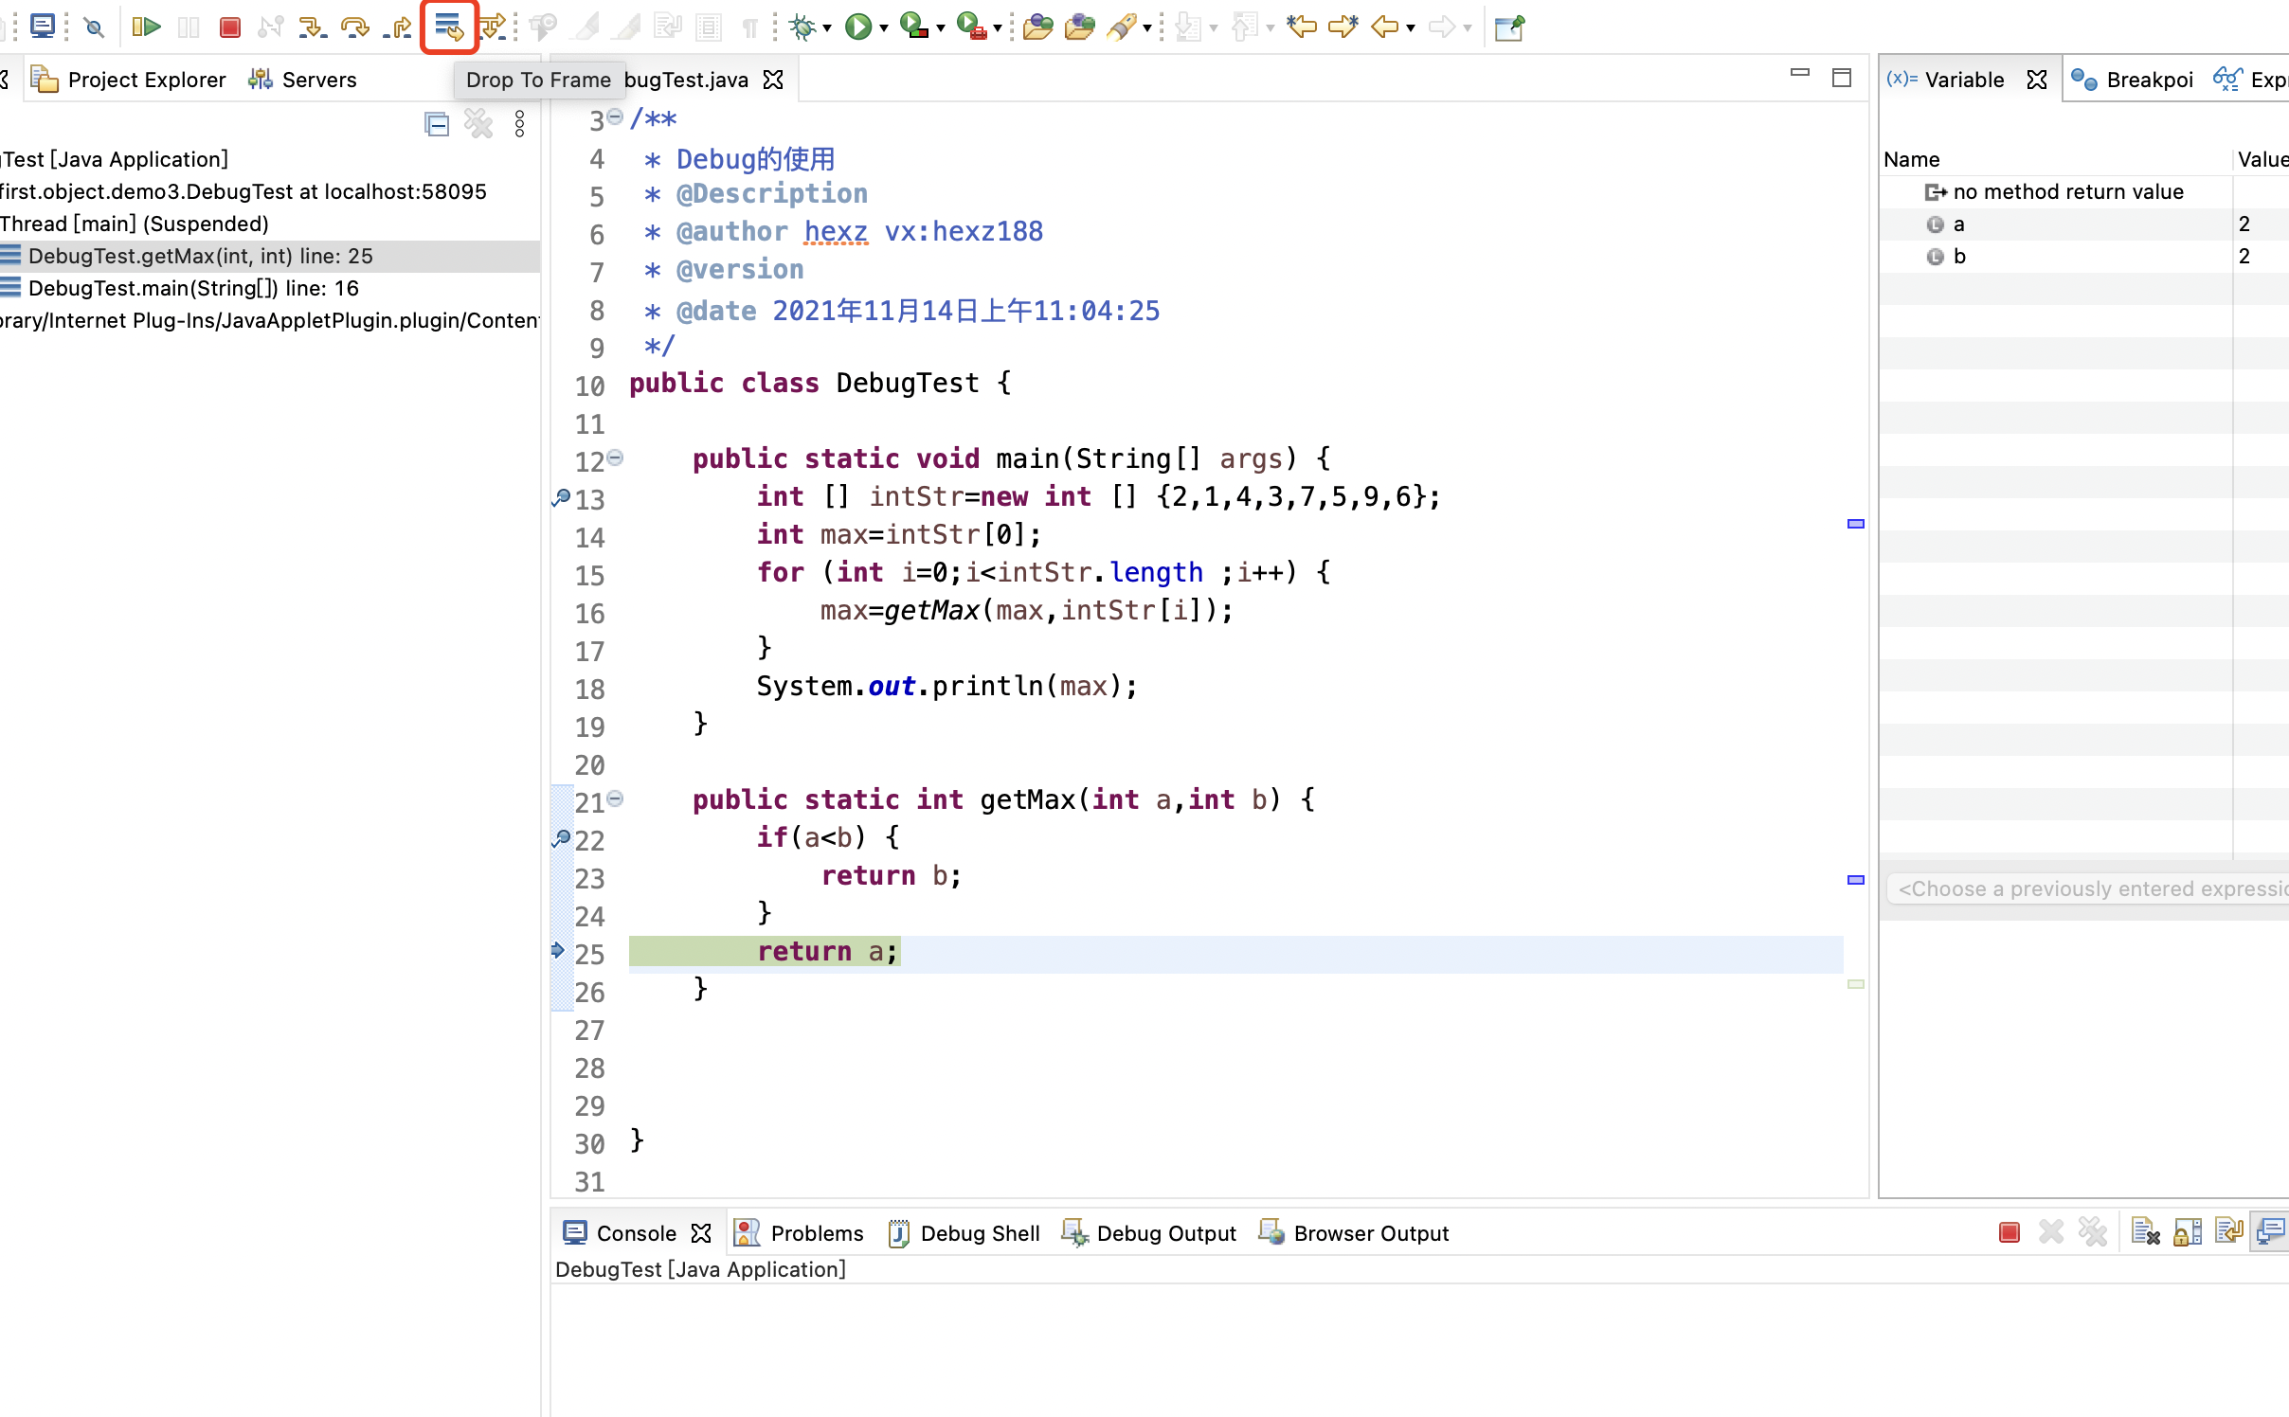Select variable a in Variables view
The height and width of the screenshot is (1417, 2289).
[1959, 224]
